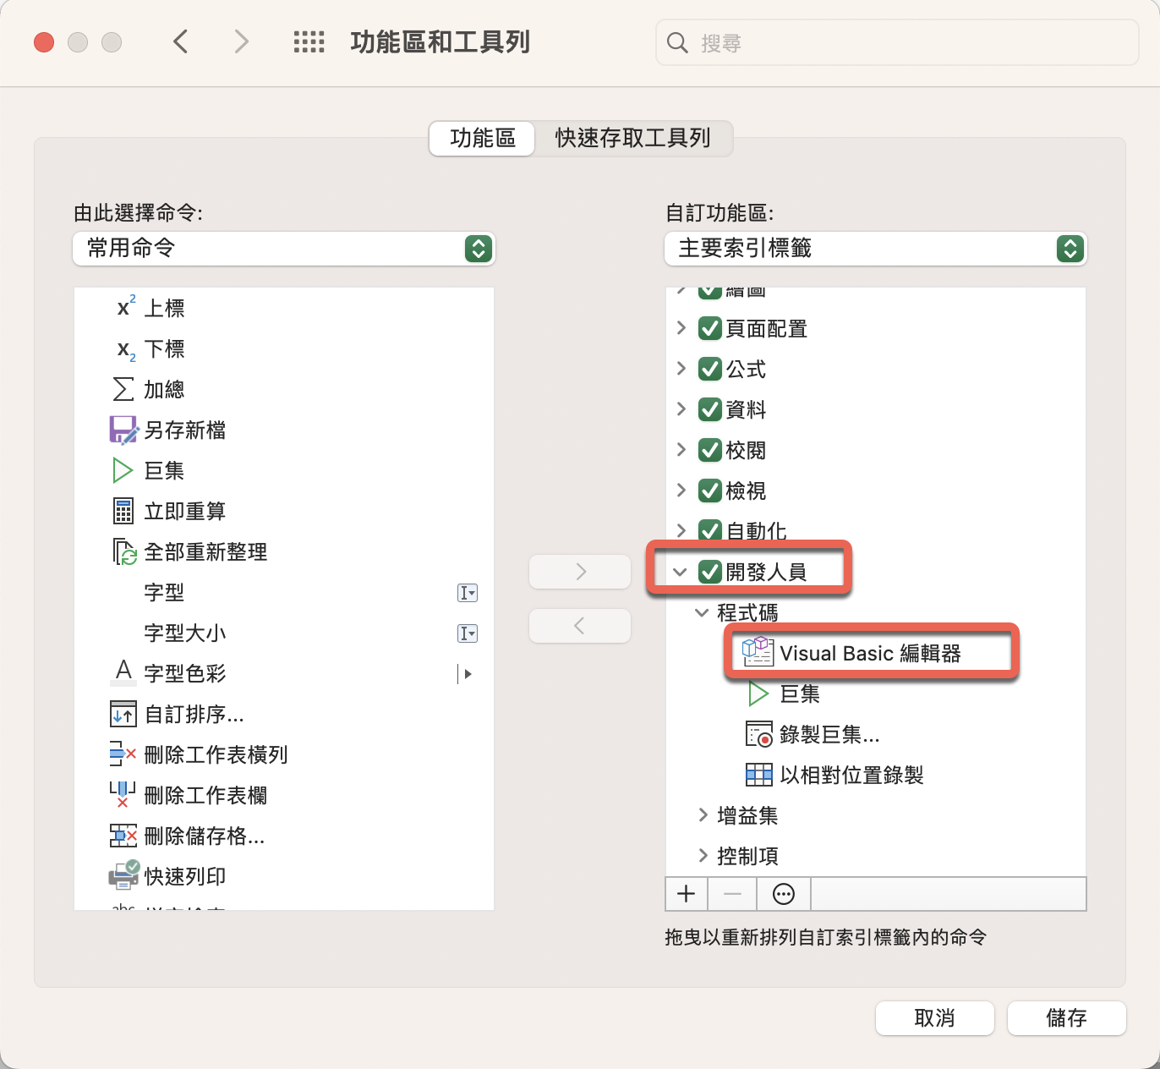Click the remove-from-ribbon left arrow button
Image resolution: width=1160 pixels, height=1069 pixels.
click(x=580, y=626)
